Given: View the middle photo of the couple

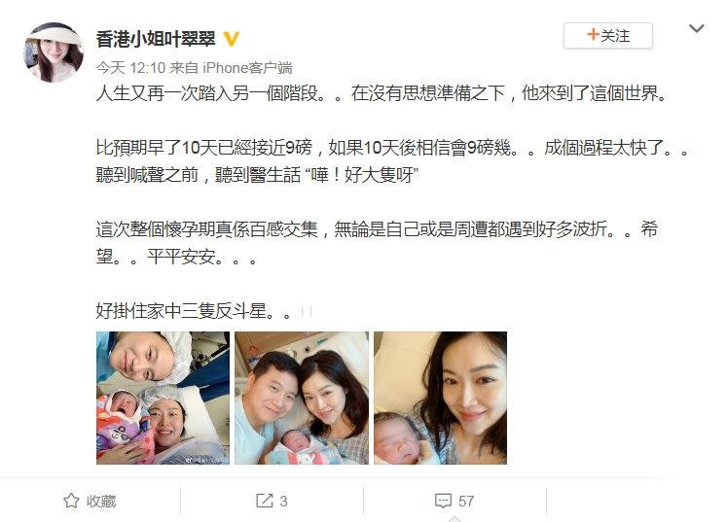Looking at the screenshot, I should tap(302, 398).
